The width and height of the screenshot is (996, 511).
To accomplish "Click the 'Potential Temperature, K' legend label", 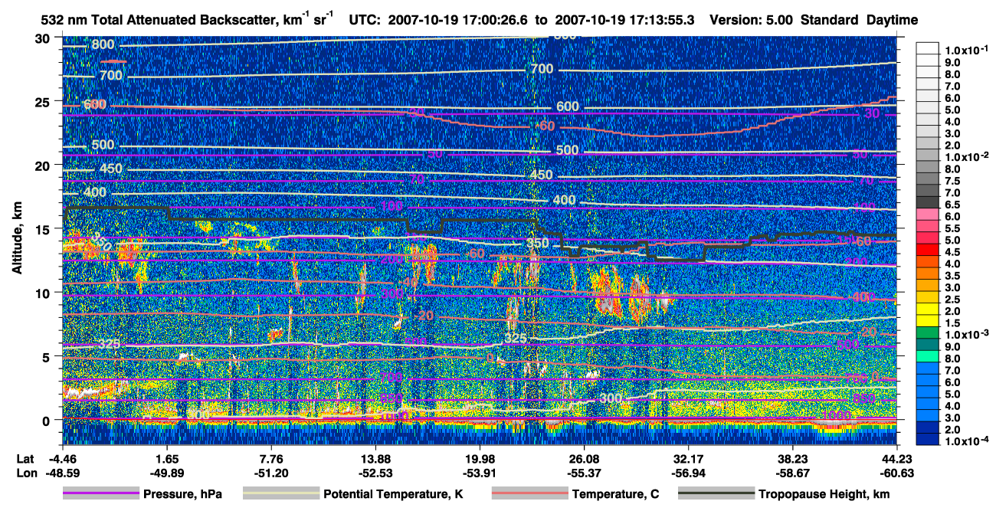I will (x=393, y=494).
